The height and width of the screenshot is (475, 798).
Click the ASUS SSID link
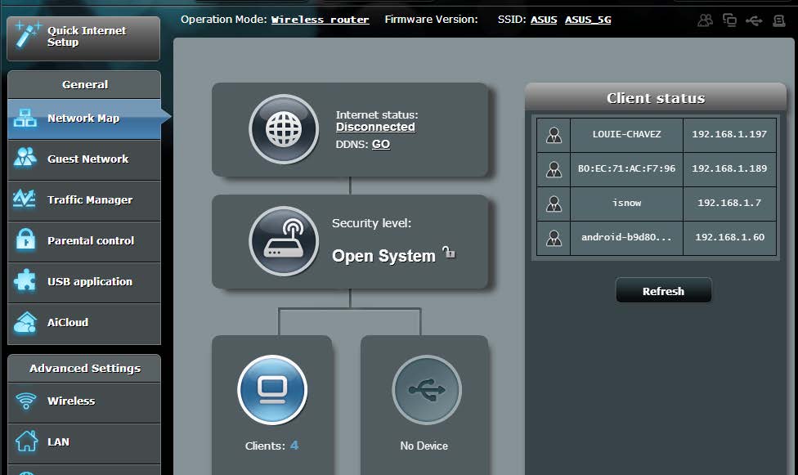pyautogui.click(x=544, y=20)
